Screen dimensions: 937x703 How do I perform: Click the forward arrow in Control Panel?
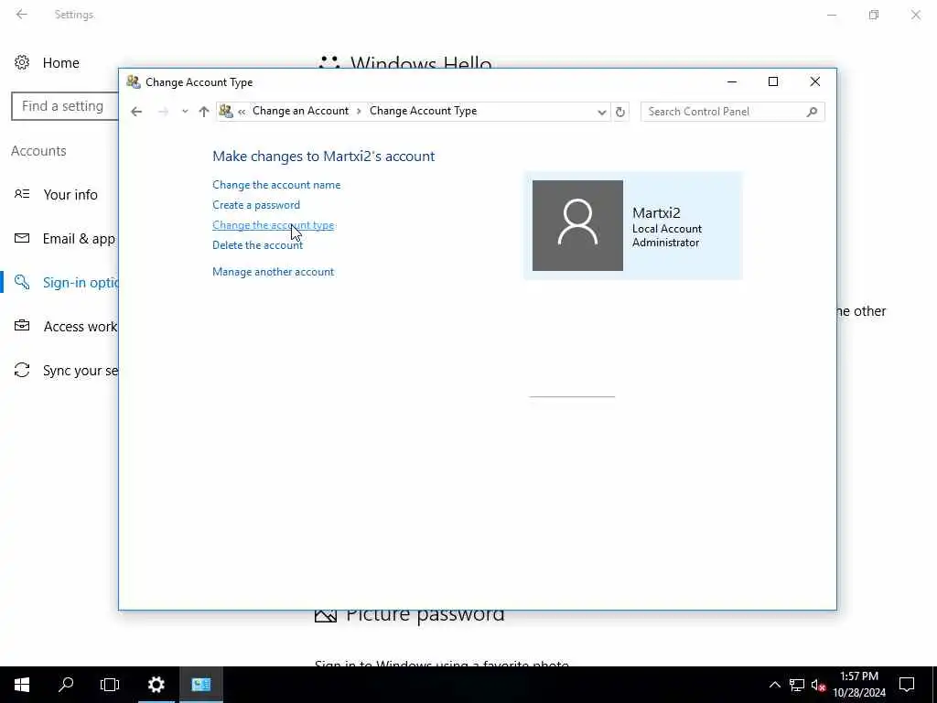[163, 112]
